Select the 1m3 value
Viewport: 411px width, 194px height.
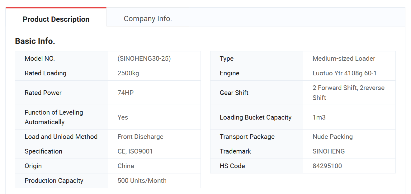click(x=319, y=117)
